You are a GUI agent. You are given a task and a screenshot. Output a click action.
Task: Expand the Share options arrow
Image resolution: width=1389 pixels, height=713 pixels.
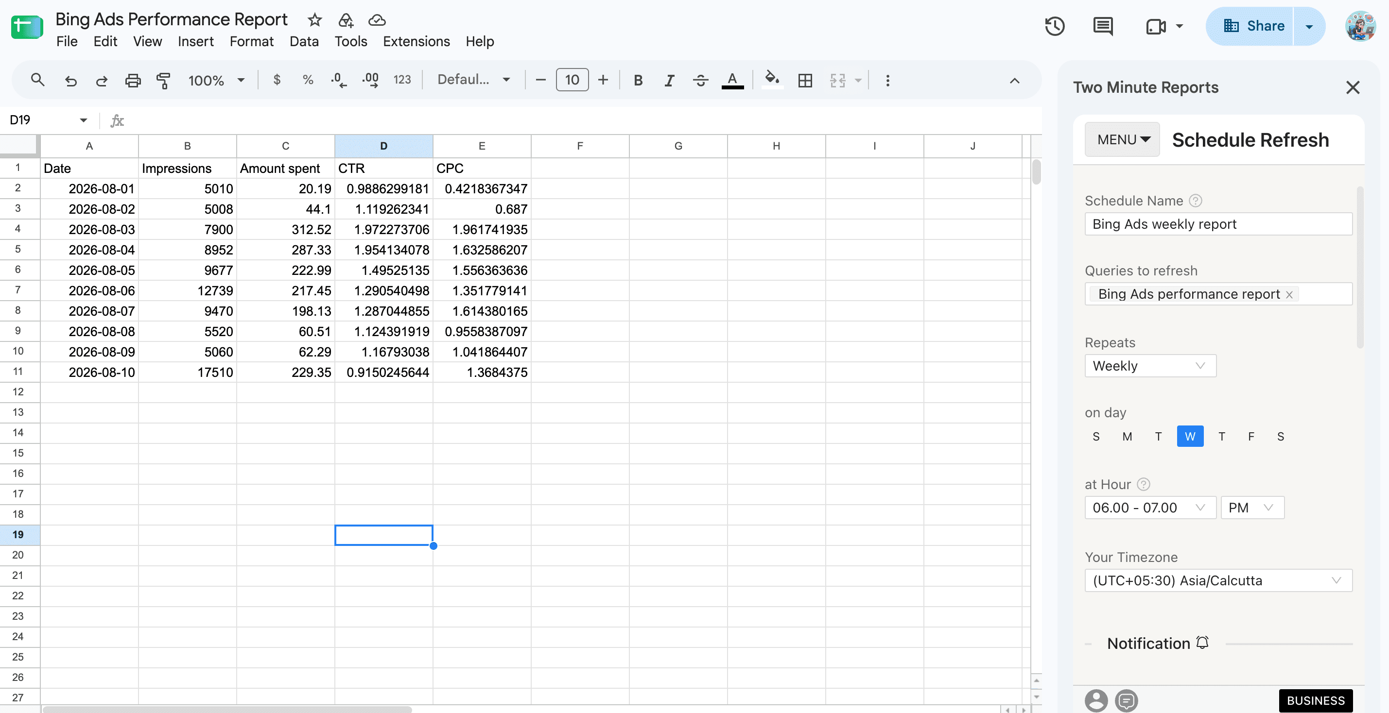[x=1309, y=26]
